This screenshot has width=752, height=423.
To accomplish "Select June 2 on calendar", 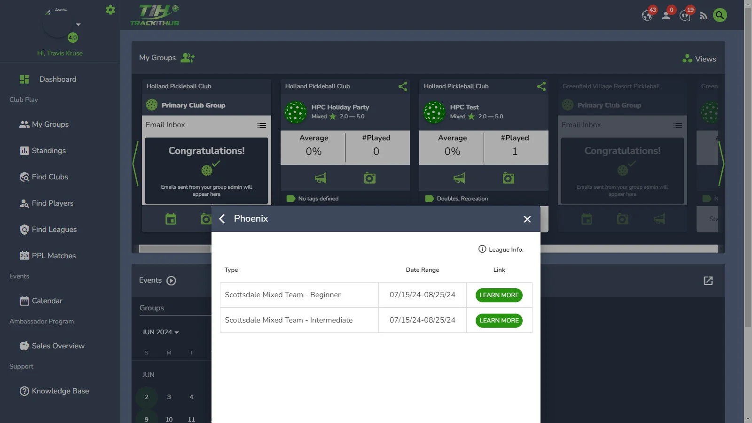I will pyautogui.click(x=147, y=397).
